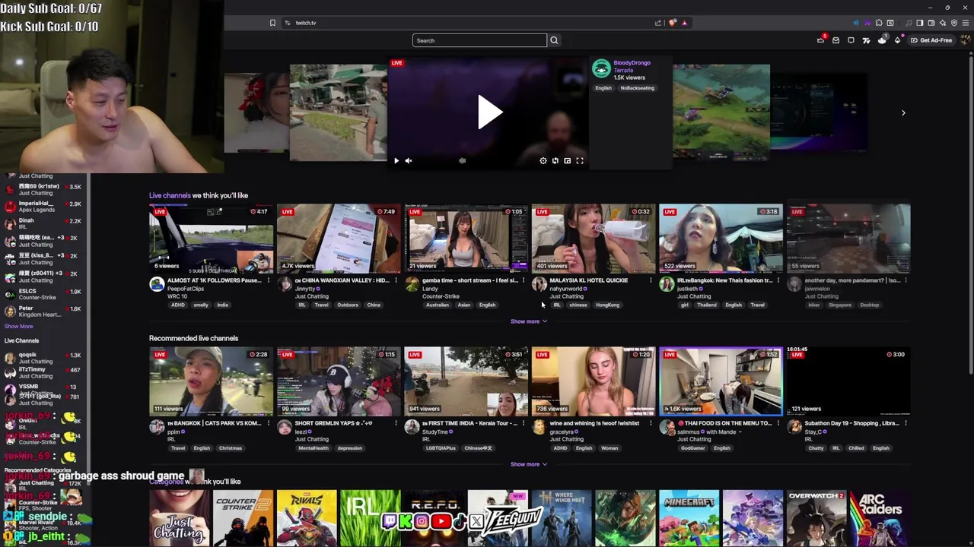974x547 pixels.
Task: Expand Show more under Live channels
Action: tap(528, 321)
